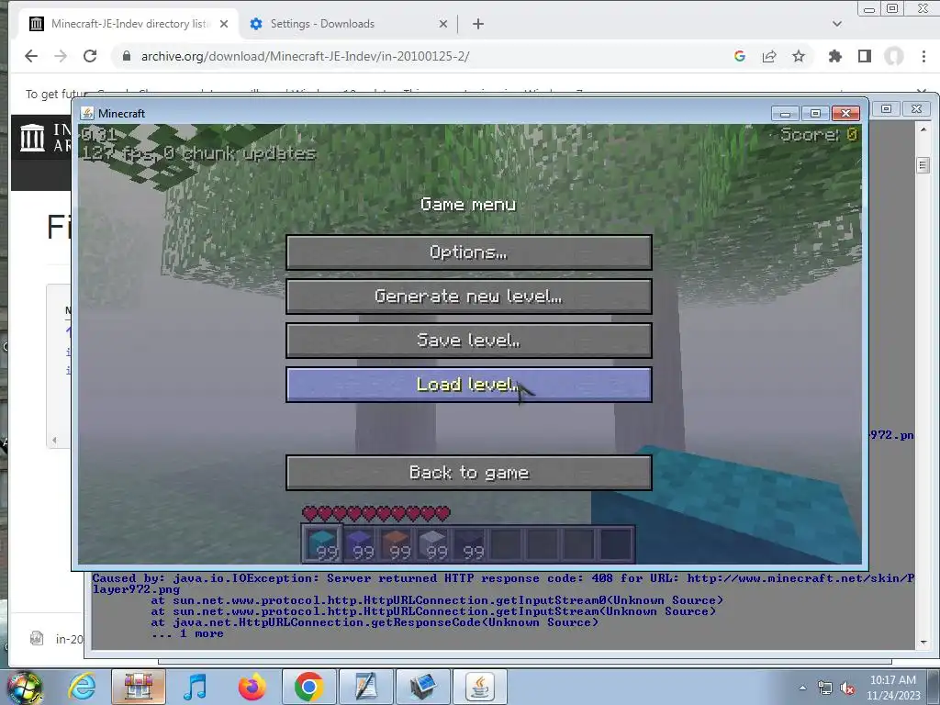Image resolution: width=940 pixels, height=705 pixels.
Task: Open a new Chrome tab
Action: (477, 24)
